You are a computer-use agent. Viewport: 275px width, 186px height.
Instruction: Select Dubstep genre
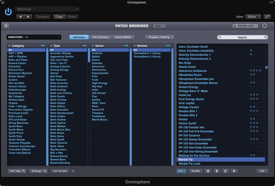click(x=97, y=63)
